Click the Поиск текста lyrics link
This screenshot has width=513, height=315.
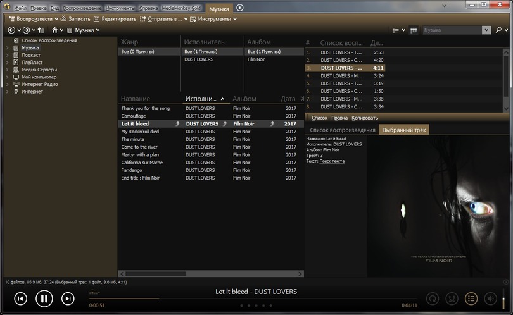click(332, 161)
